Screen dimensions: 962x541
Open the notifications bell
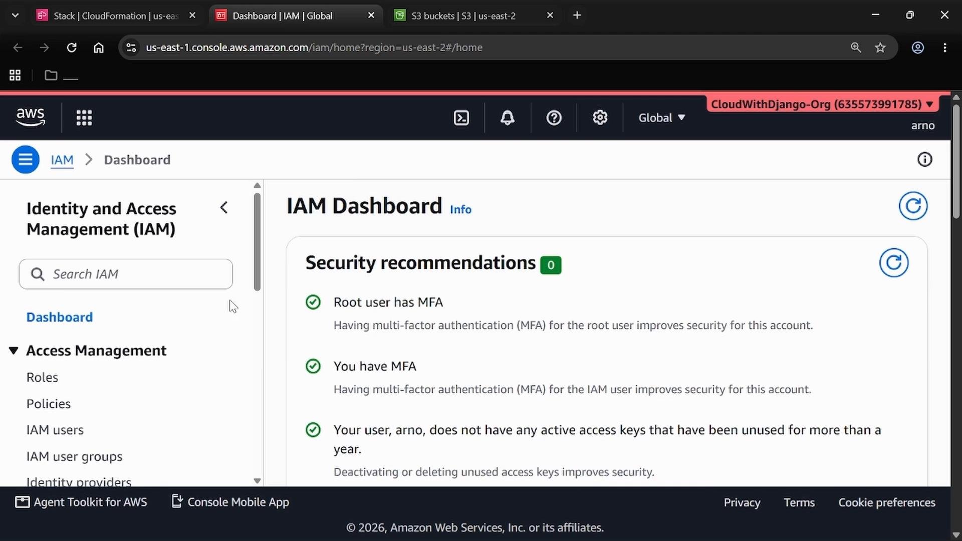click(x=508, y=118)
